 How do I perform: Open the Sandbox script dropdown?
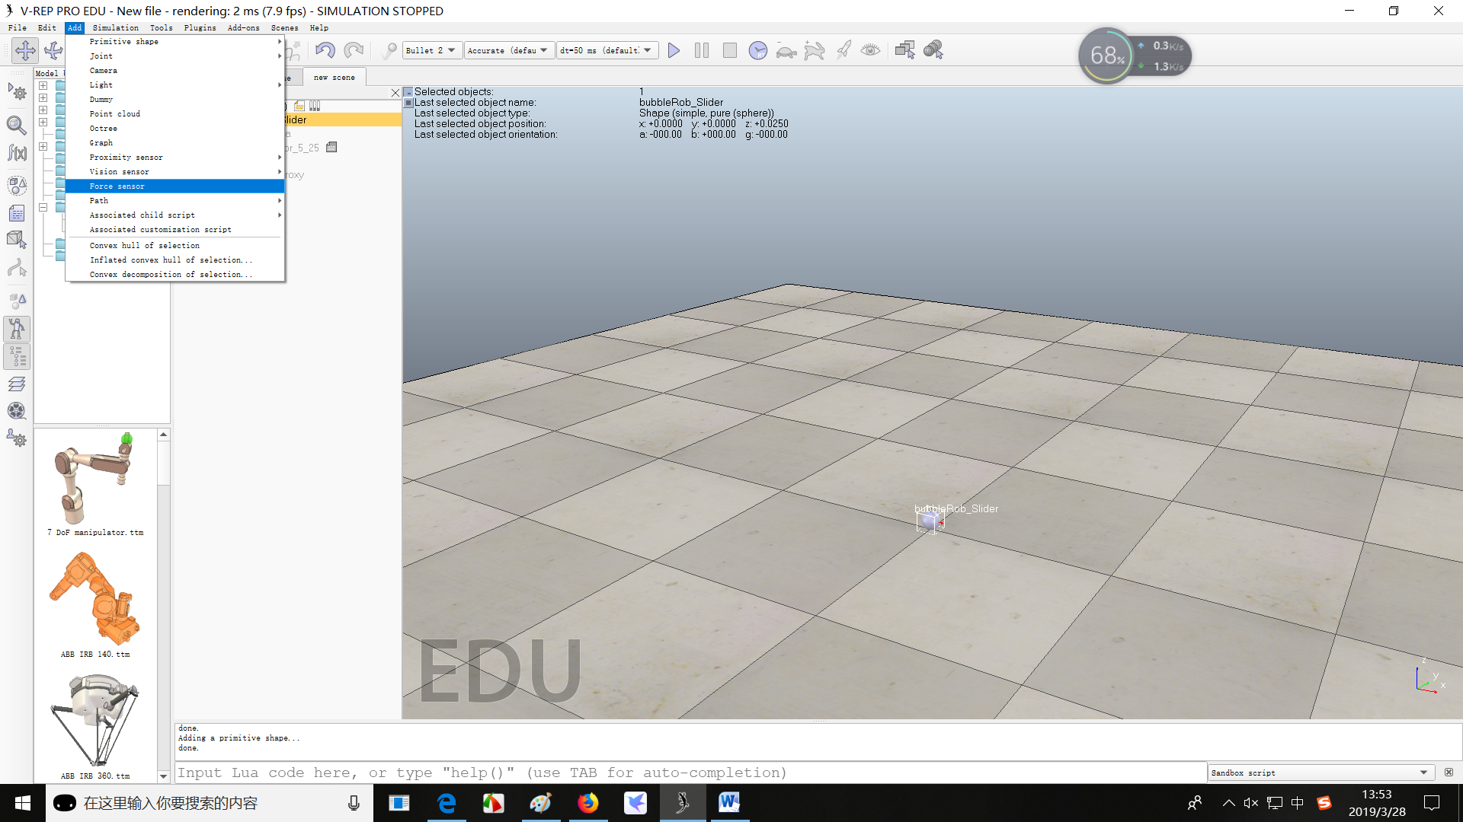(1321, 773)
